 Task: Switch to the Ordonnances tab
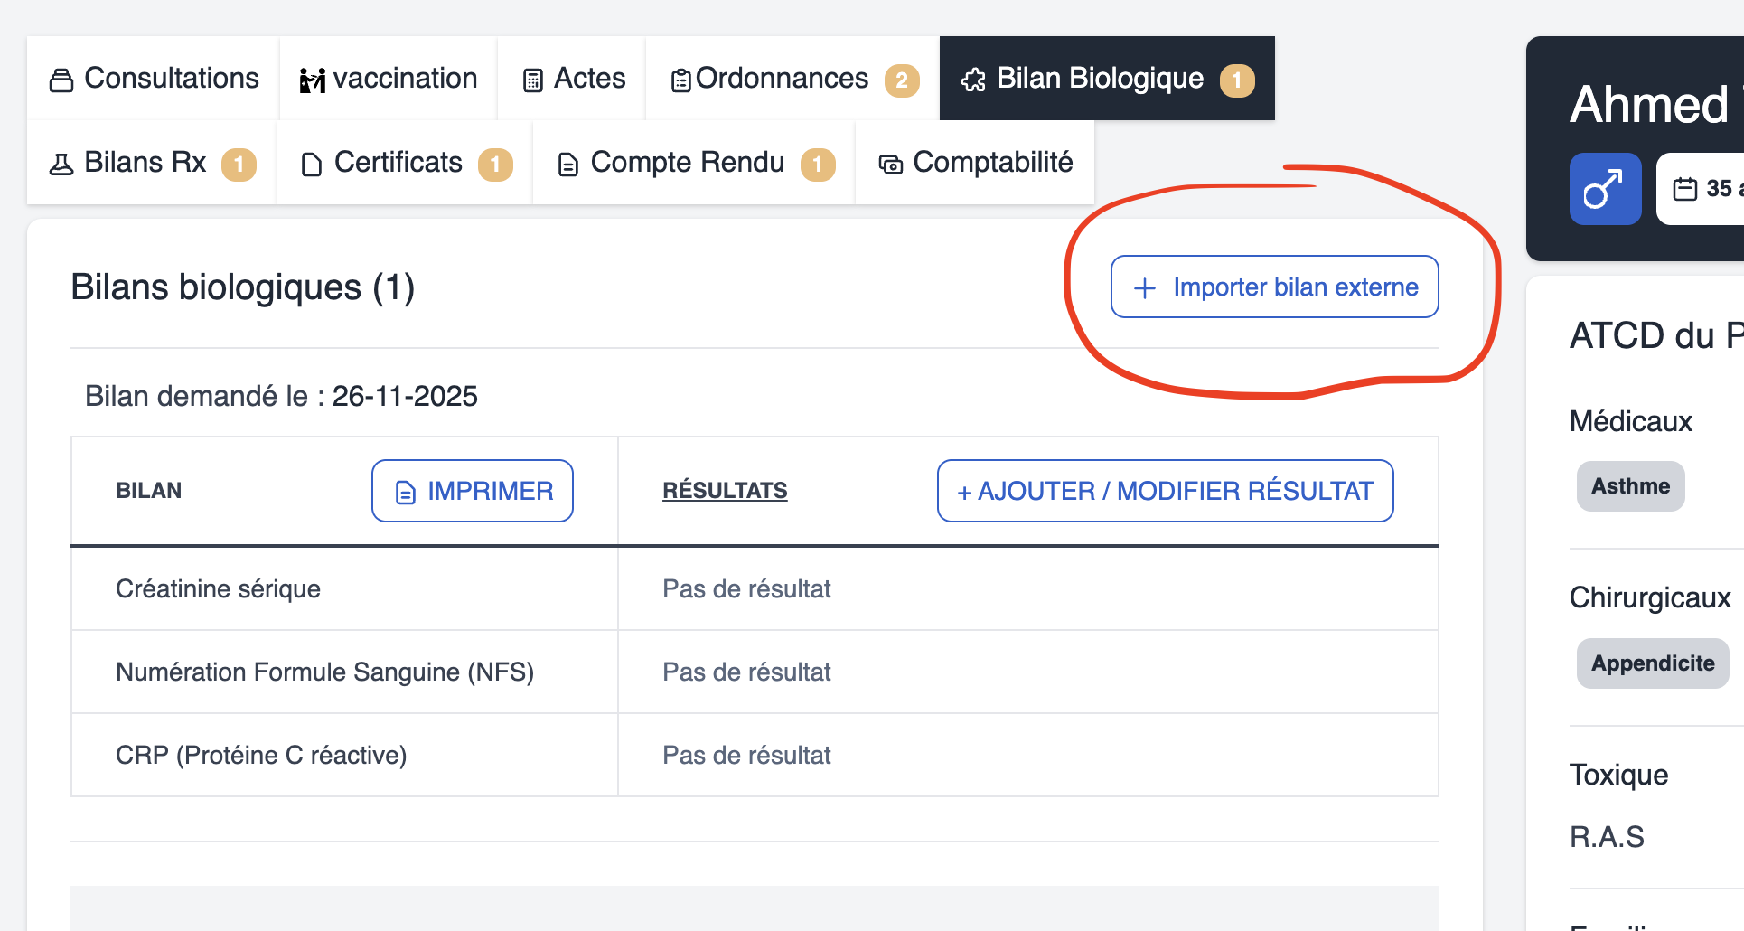pyautogui.click(x=782, y=79)
